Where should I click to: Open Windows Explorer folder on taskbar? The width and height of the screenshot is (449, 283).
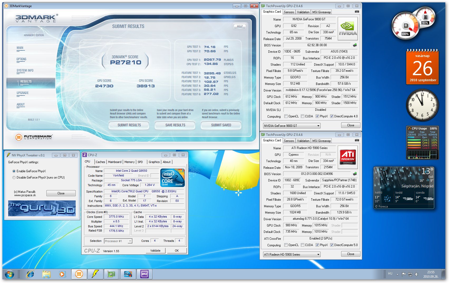click(46, 274)
